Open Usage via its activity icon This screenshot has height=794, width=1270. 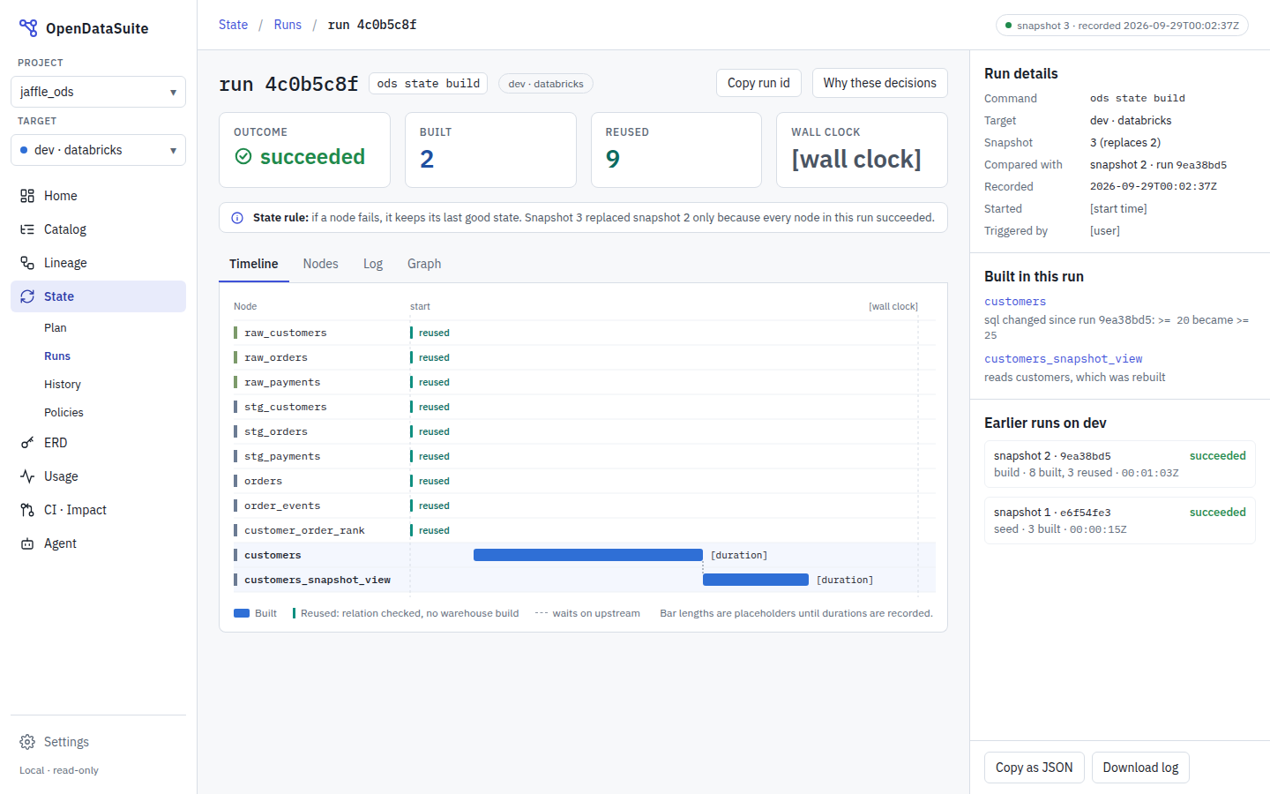point(27,476)
